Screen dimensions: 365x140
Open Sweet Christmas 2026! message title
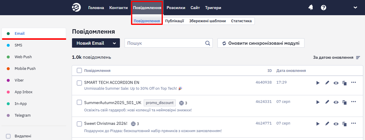click(106, 124)
